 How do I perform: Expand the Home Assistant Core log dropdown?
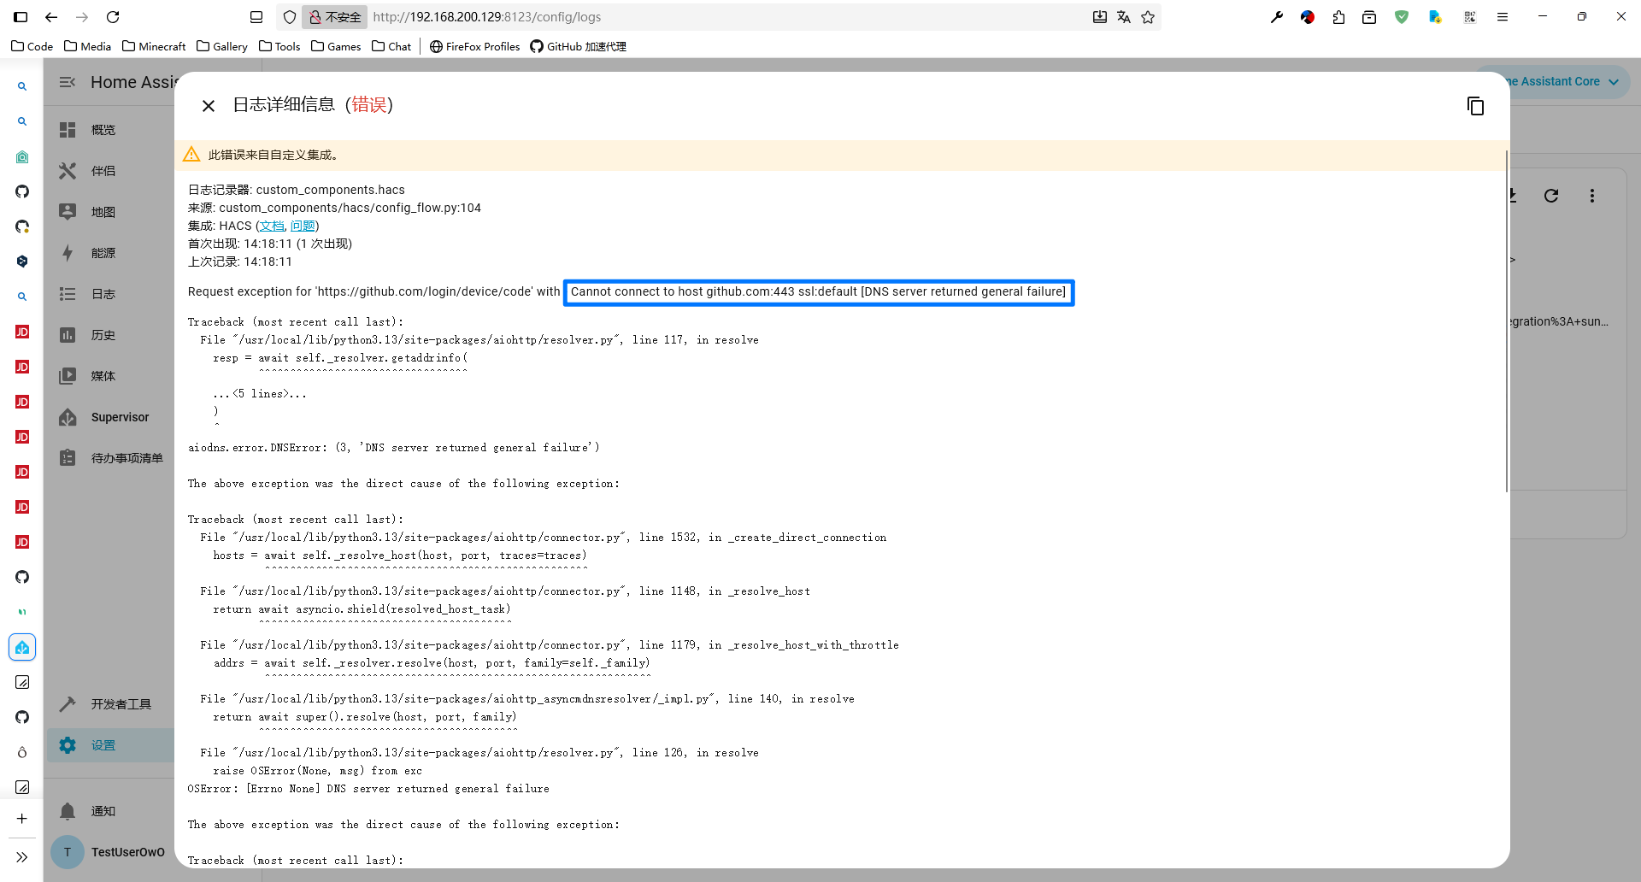point(1612,82)
